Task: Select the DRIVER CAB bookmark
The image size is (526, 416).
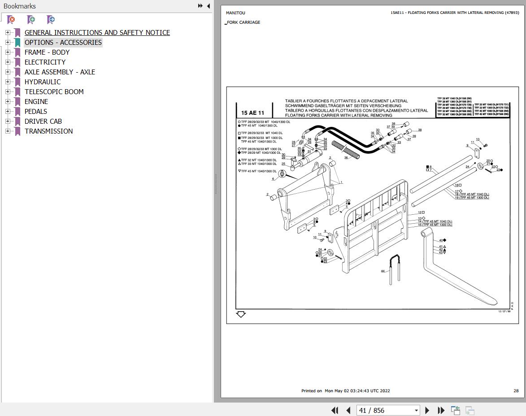Action: click(43, 121)
